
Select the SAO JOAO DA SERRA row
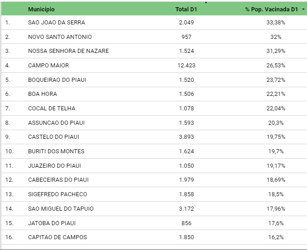[x=154, y=23]
